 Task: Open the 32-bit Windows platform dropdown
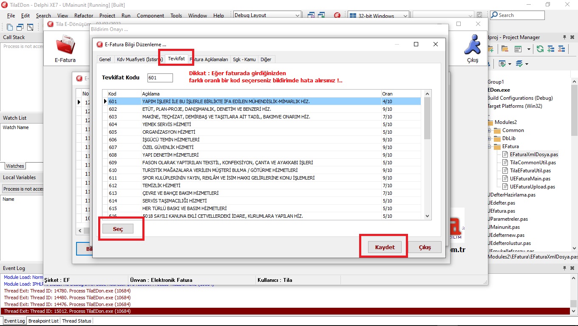point(405,16)
